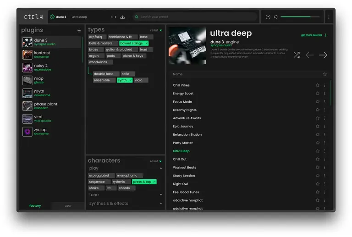Click the plus icon beside get more sounds
The width and height of the screenshot is (352, 237).
pos(325,35)
